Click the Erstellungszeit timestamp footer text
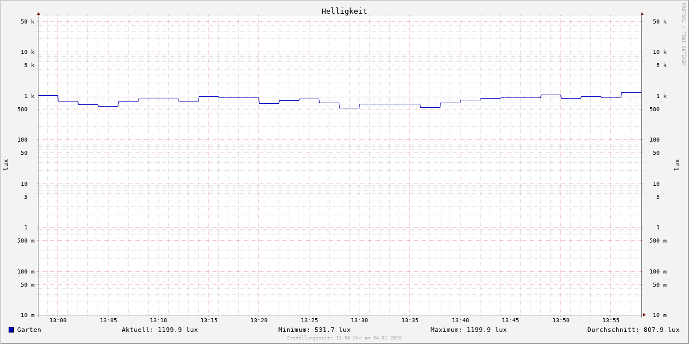This screenshot has height=344, width=689. tap(344, 338)
